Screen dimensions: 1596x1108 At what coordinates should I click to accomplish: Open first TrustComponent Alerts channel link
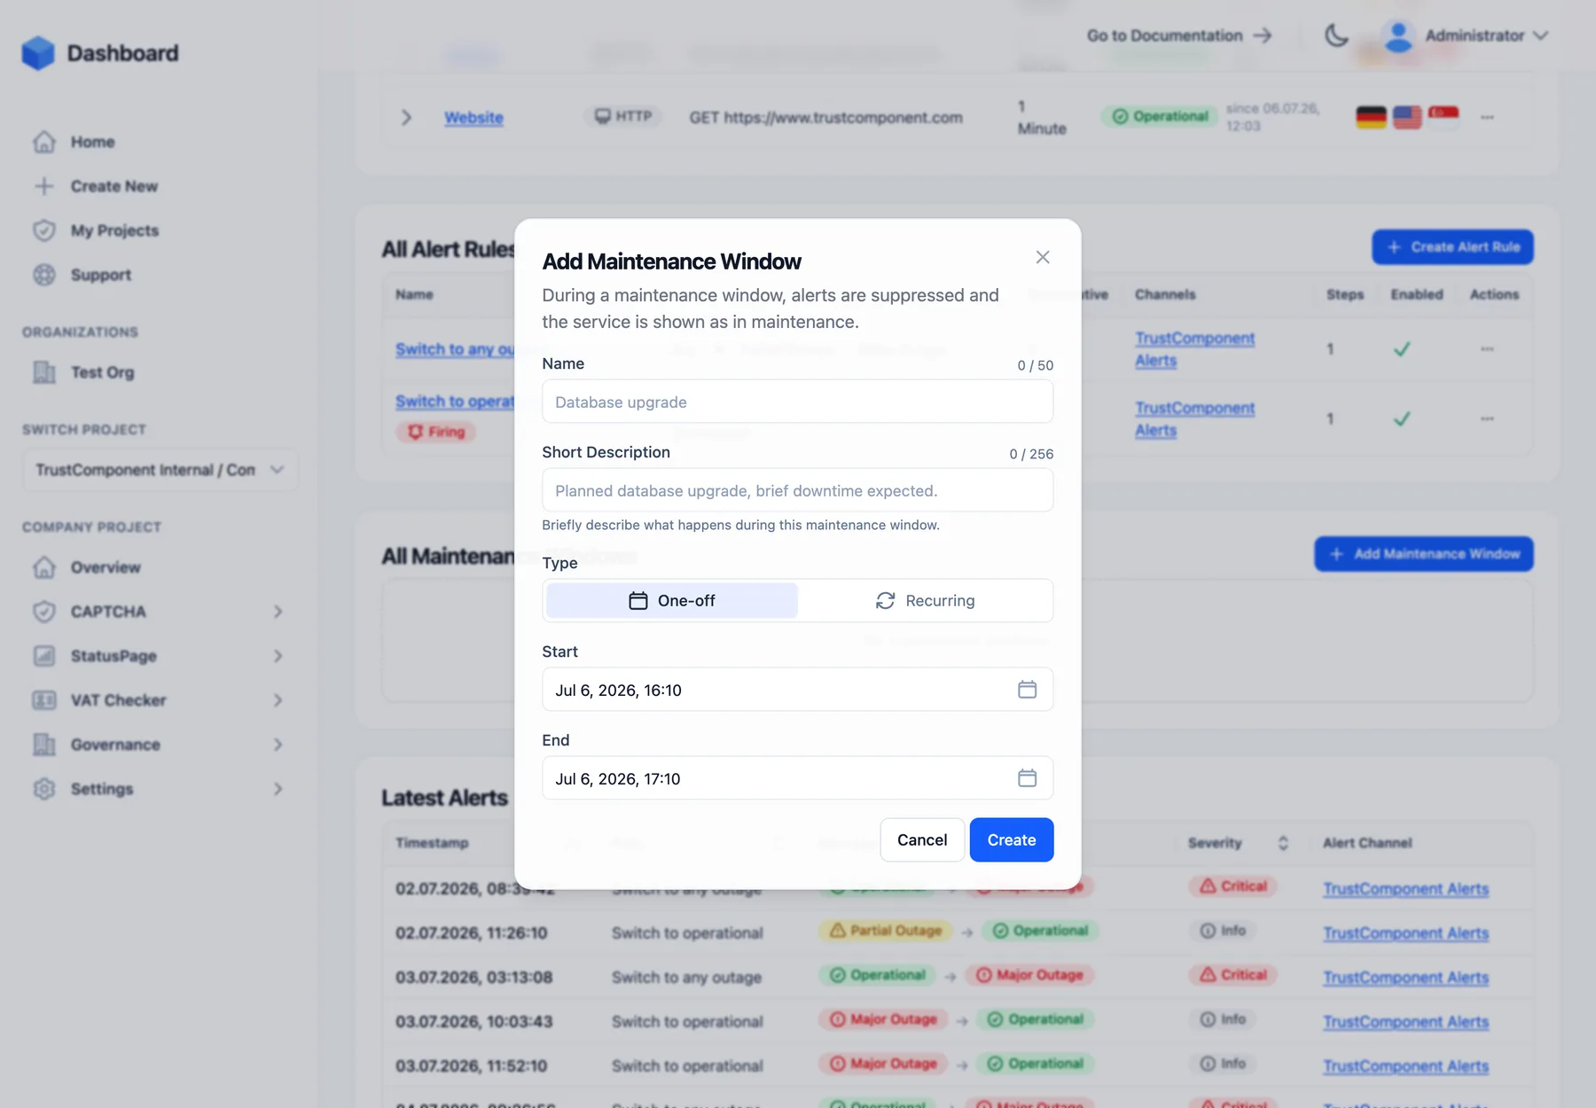[x=1194, y=349]
